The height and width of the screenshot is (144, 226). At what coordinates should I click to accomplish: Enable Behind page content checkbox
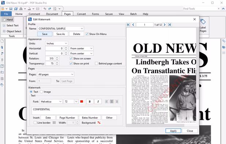click(97, 64)
